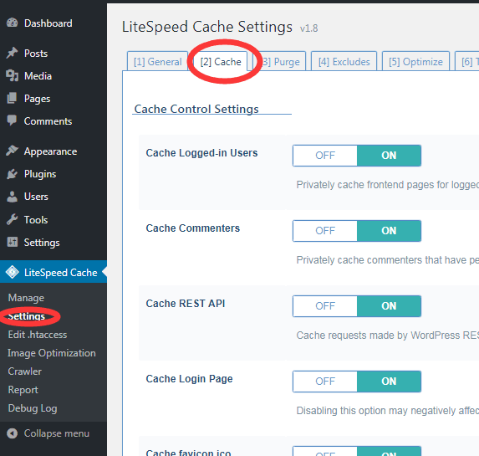Image resolution: width=479 pixels, height=456 pixels.
Task: Enable Cache REST API with ON
Action: pos(389,306)
